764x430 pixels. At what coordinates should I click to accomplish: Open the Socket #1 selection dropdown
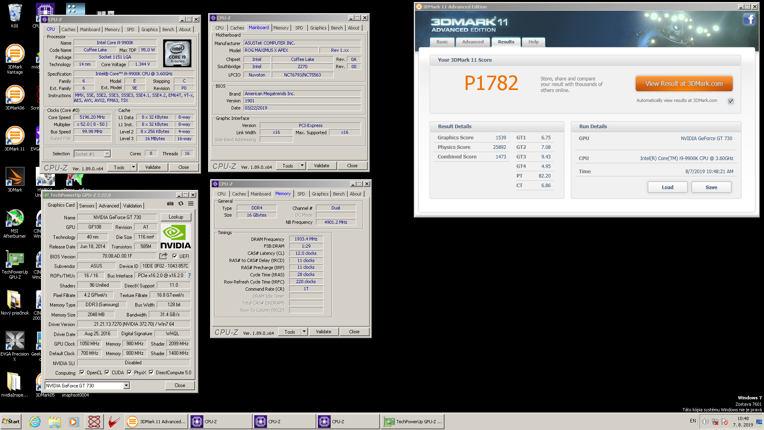pos(107,154)
